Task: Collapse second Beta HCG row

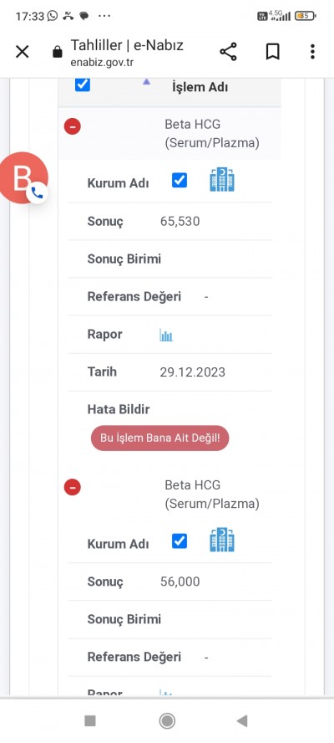Action: (73, 487)
